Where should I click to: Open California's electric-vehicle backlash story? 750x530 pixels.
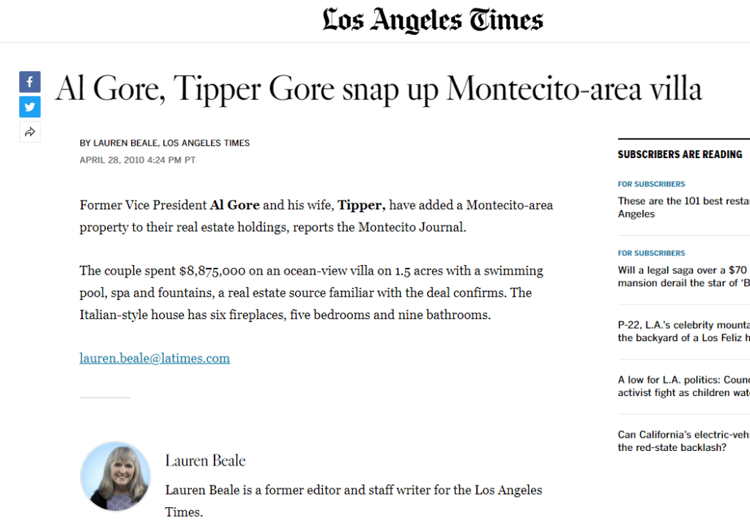click(683, 441)
